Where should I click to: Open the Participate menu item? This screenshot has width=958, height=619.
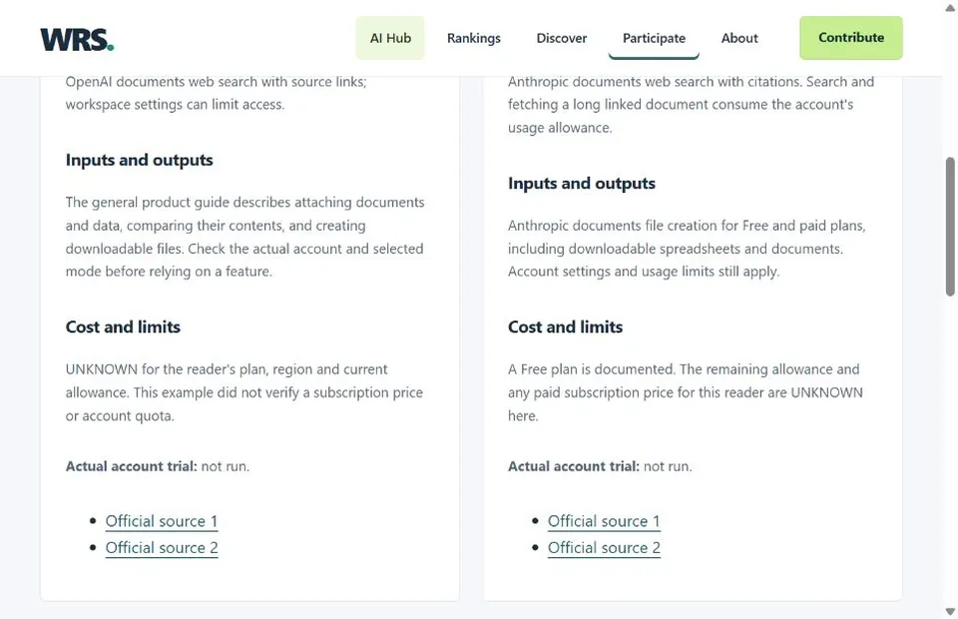654,38
